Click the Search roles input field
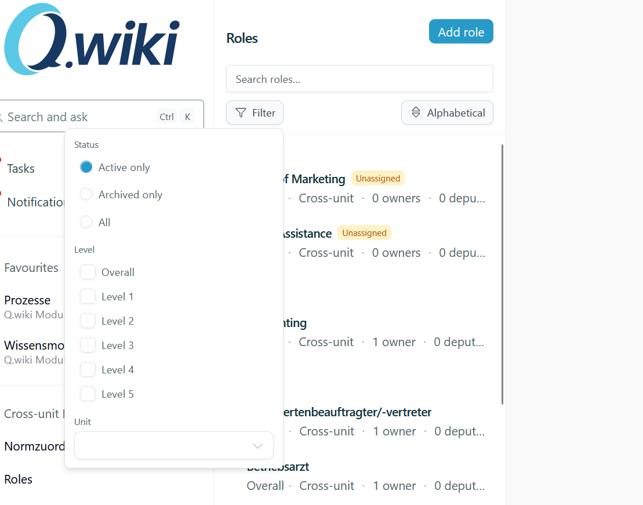 pyautogui.click(x=359, y=79)
